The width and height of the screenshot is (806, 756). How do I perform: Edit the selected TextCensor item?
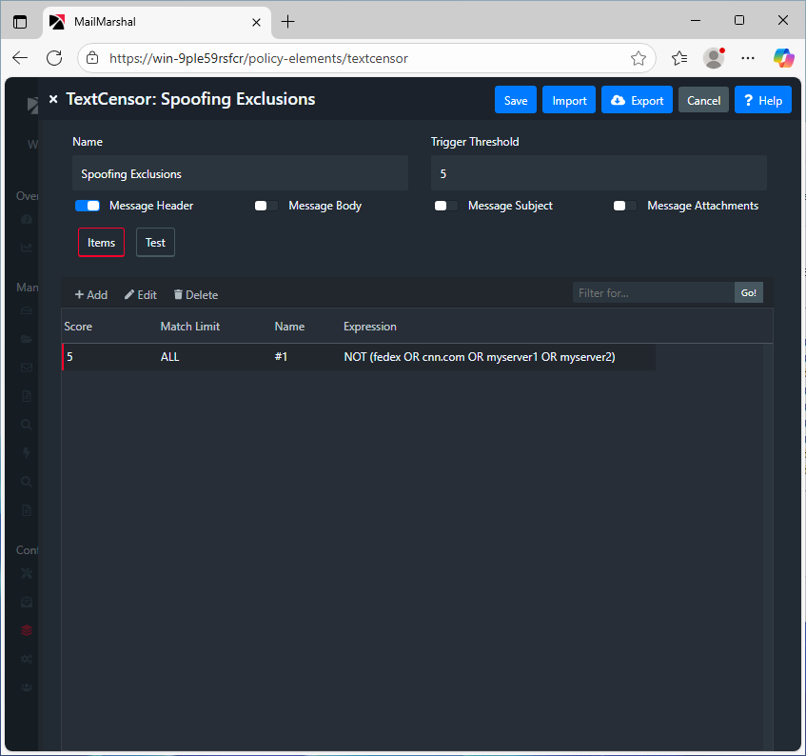141,295
